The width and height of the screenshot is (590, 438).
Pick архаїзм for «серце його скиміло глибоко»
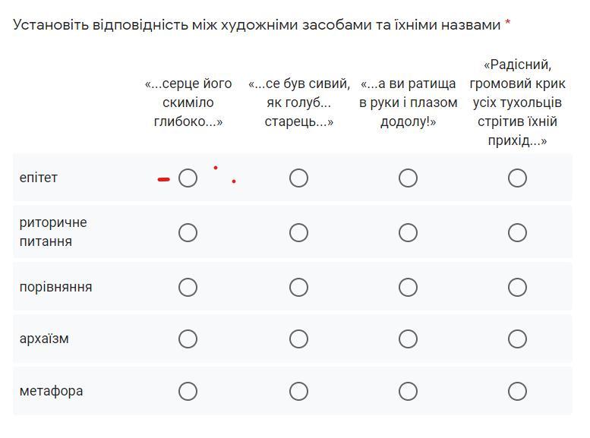point(188,339)
